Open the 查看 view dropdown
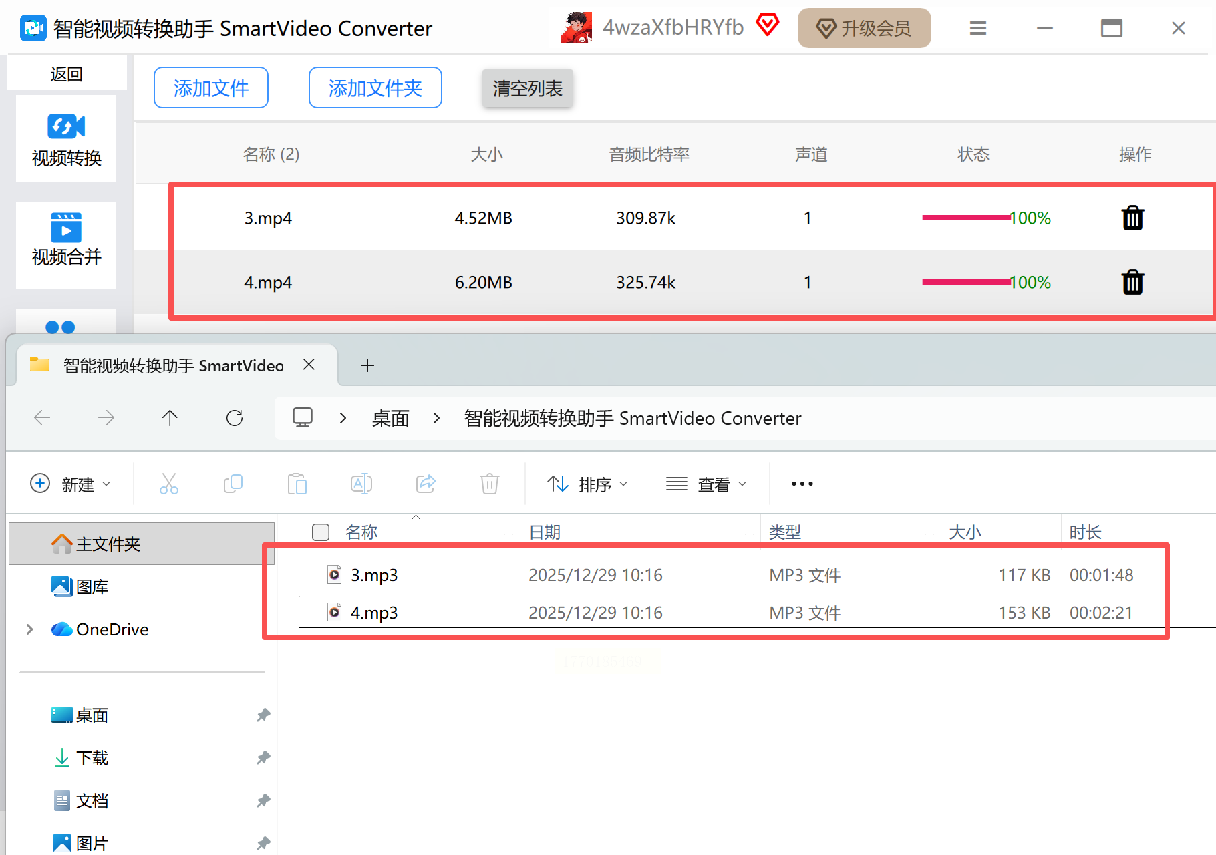1216x855 pixels. click(x=706, y=484)
